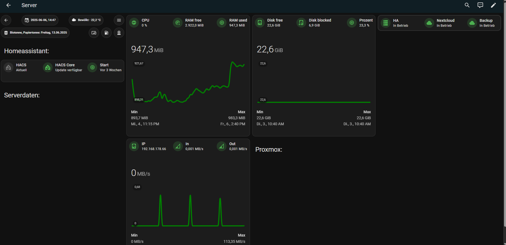Click the RAM used graph
This screenshot has width=506, height=245.
click(x=188, y=82)
